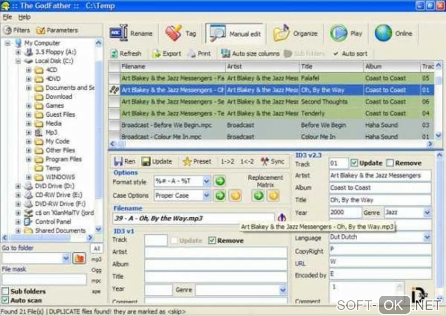This screenshot has height=316, width=446.
Task: Toggle the Auto sort option
Action: (x=350, y=53)
